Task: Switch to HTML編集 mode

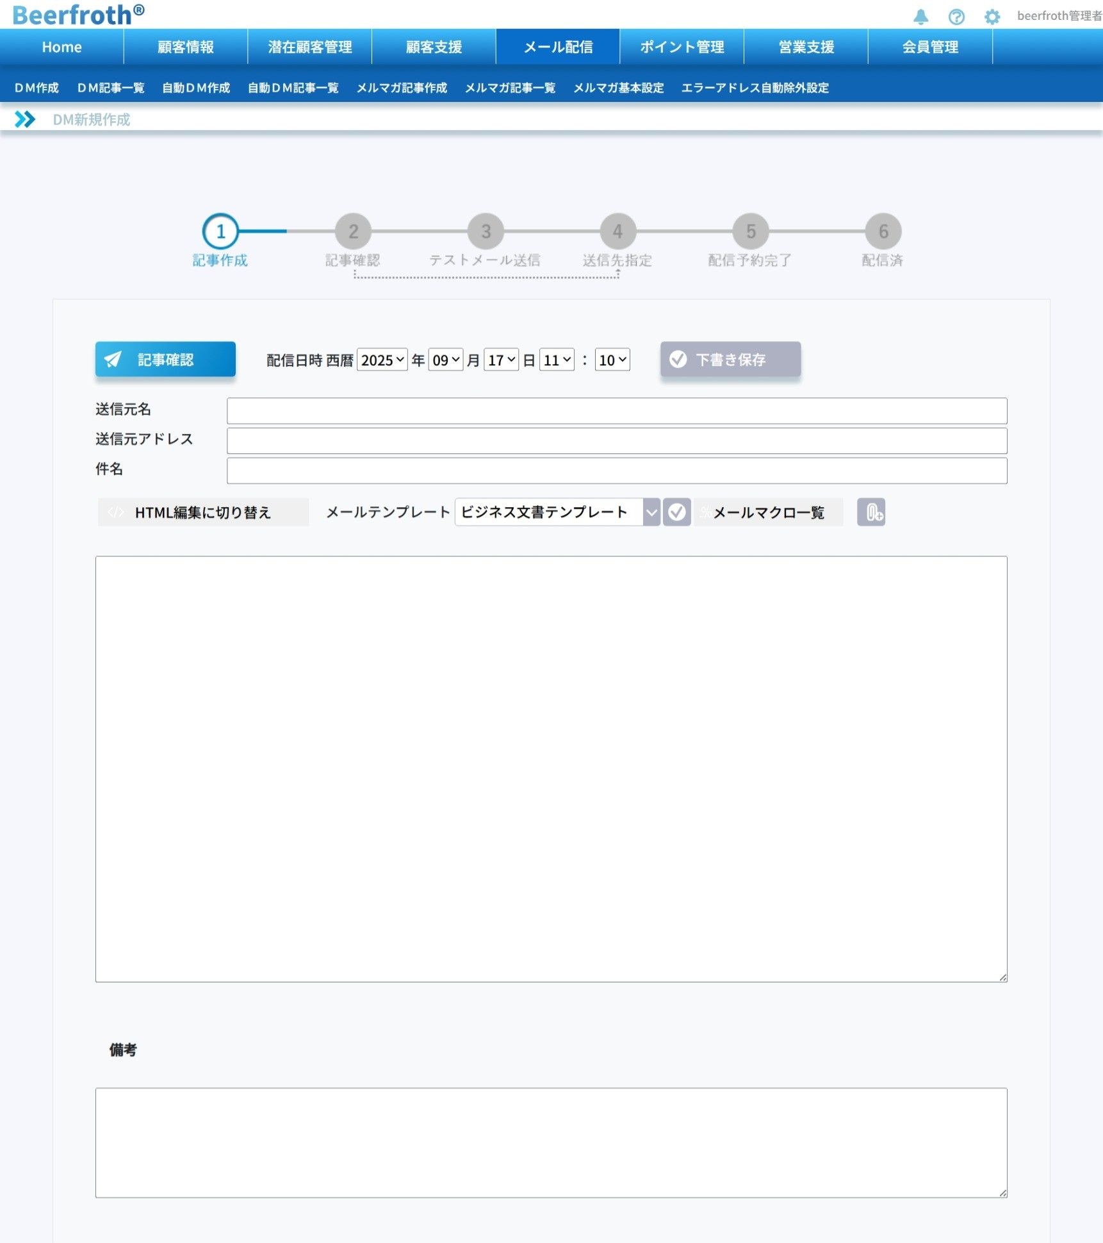Action: click(203, 512)
